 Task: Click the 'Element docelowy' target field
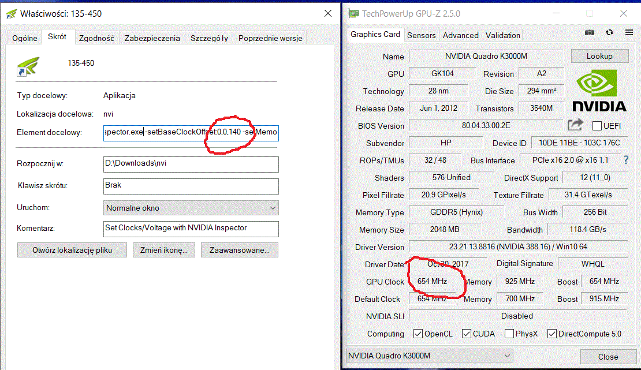(191, 133)
